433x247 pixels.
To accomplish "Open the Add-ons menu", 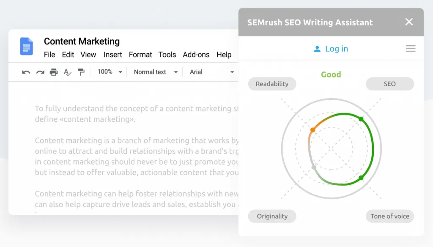I will pyautogui.click(x=196, y=55).
